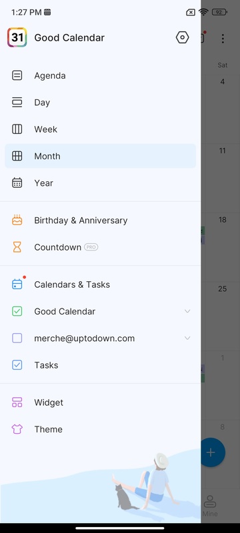Check the merche@uptodown.com checkbox

tap(17, 338)
